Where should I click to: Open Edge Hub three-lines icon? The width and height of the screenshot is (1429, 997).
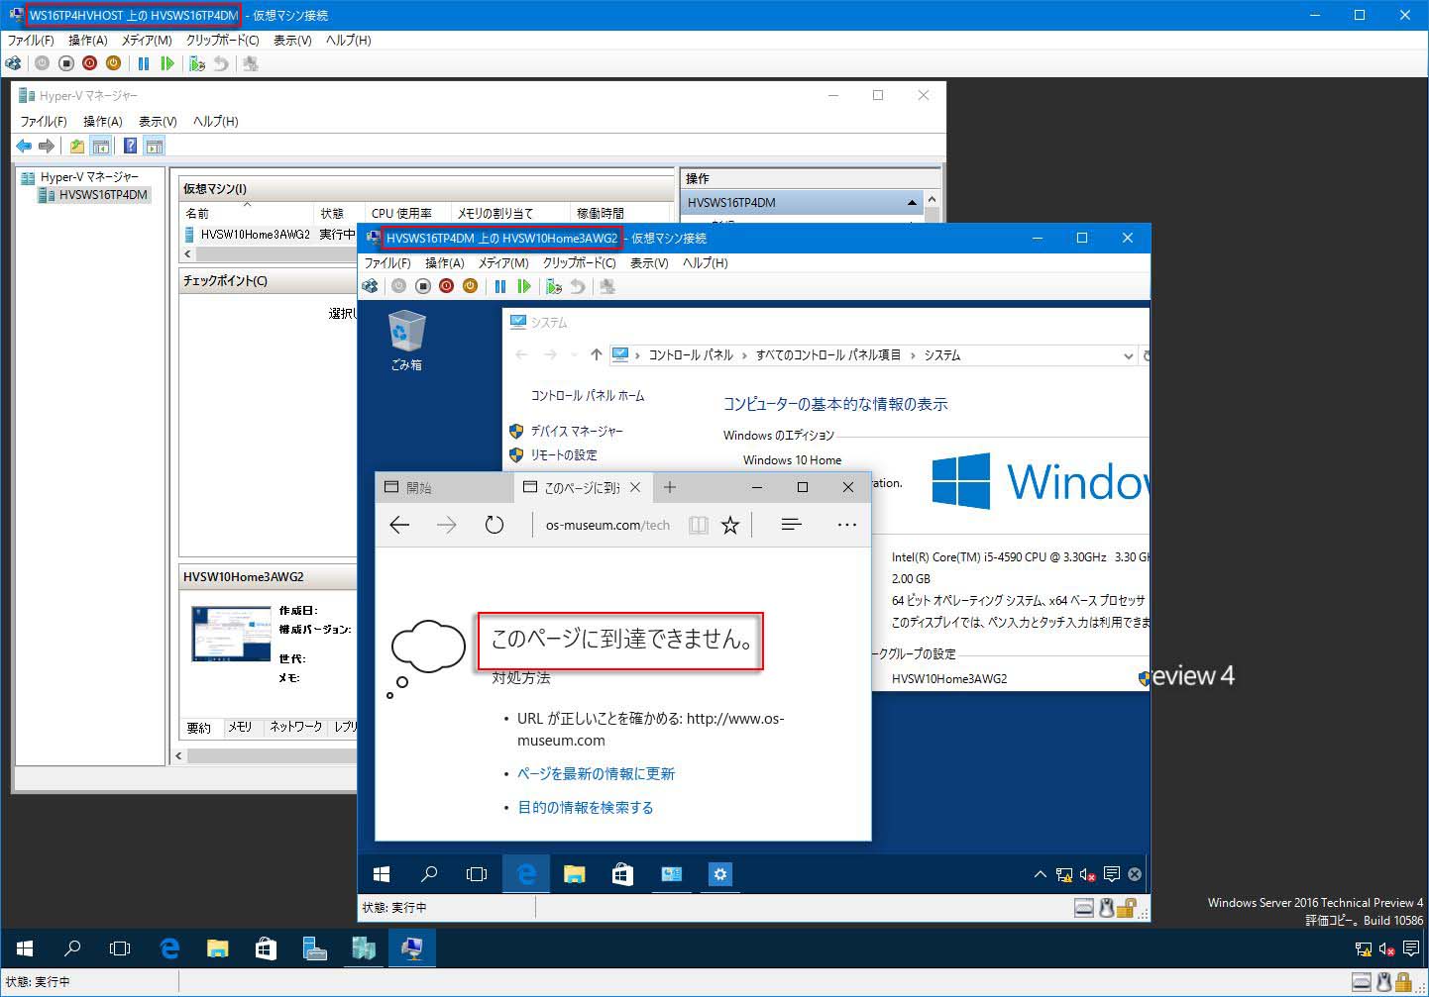(x=791, y=526)
